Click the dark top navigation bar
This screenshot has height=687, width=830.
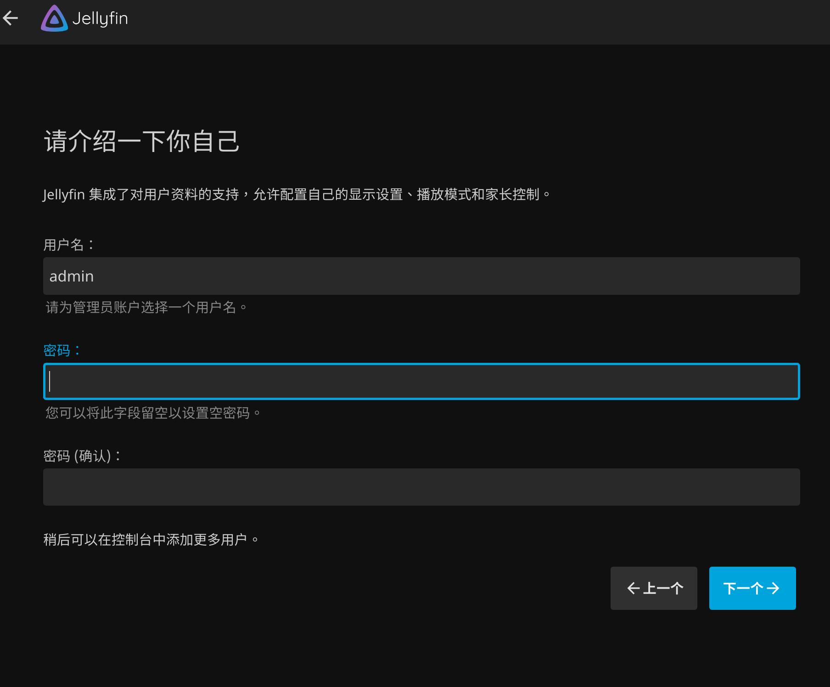[413, 22]
